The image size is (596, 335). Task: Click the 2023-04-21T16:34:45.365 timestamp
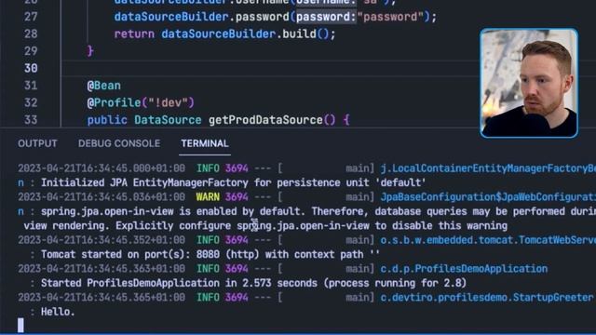pos(102,298)
